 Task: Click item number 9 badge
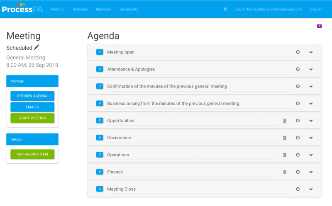(100, 189)
